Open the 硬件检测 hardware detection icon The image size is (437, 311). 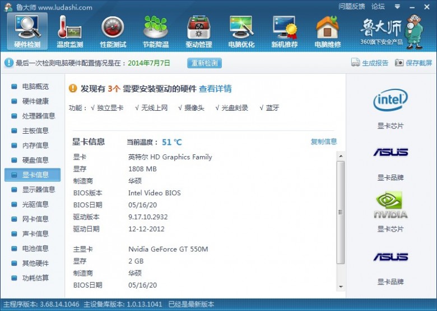(27, 31)
